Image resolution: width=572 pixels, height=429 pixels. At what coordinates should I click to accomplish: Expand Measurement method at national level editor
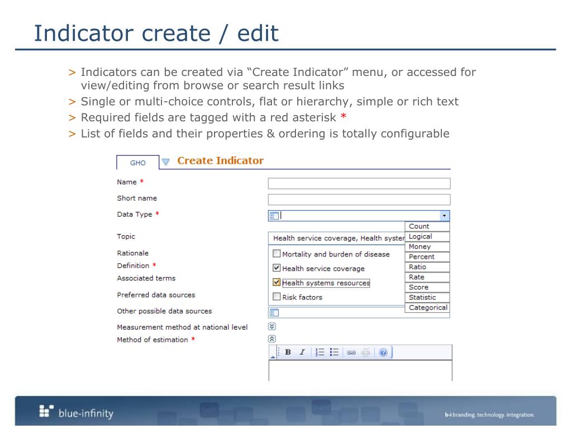click(x=272, y=326)
